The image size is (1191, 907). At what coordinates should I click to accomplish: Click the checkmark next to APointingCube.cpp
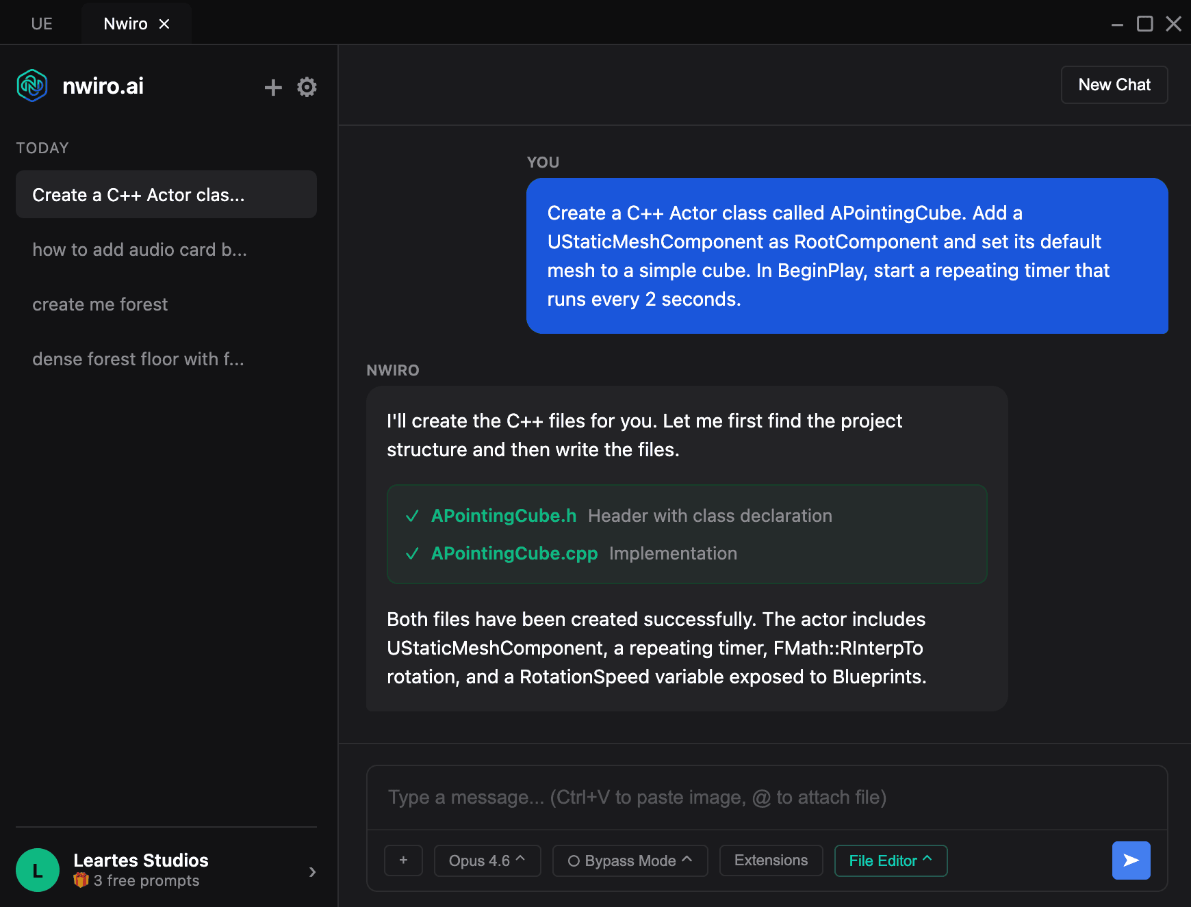[412, 553]
